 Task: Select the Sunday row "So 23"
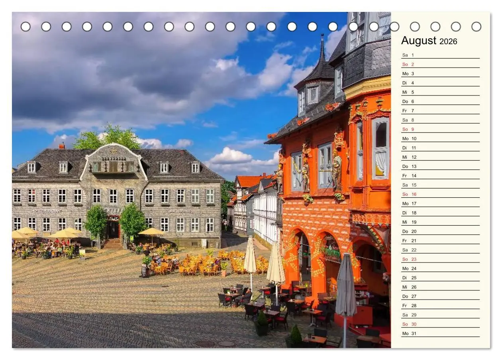coord(440,259)
